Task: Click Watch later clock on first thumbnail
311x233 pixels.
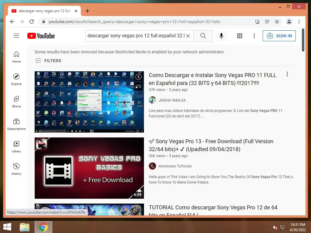Action: click(138, 77)
